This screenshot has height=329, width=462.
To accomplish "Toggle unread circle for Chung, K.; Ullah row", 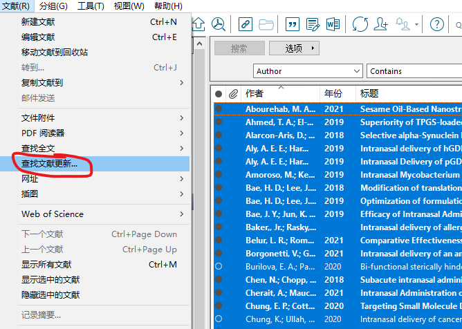I will (x=219, y=319).
